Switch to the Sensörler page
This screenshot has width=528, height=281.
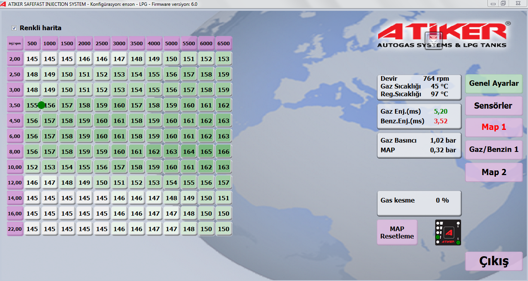tap(494, 106)
